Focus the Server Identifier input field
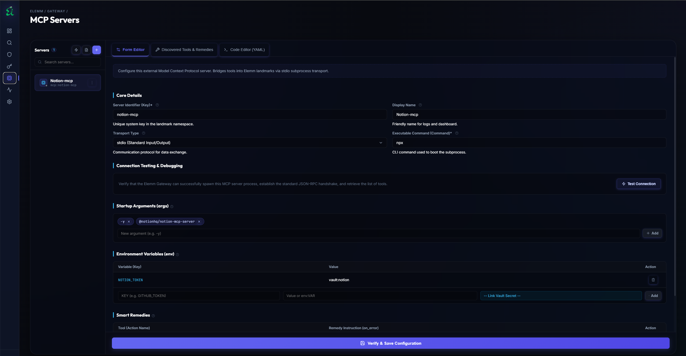 [250, 115]
